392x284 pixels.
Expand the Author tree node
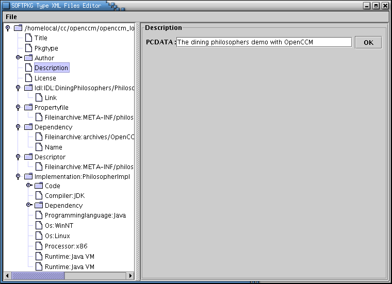tap(18, 58)
